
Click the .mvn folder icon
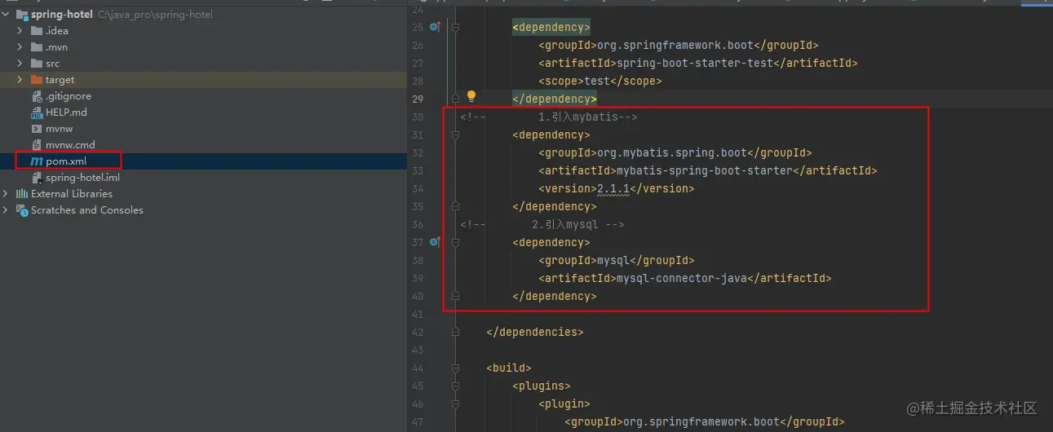[37, 47]
